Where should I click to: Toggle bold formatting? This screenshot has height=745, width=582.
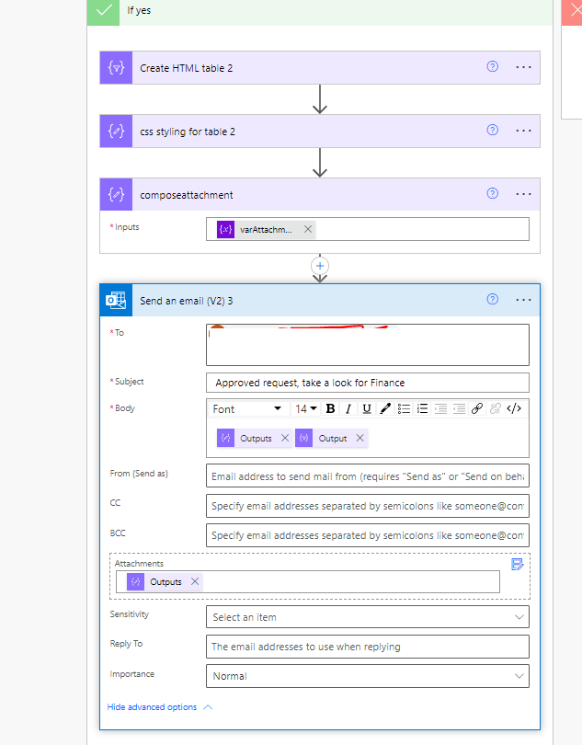(x=330, y=408)
